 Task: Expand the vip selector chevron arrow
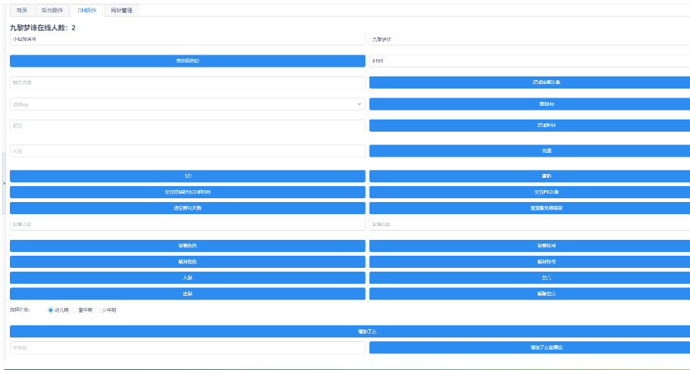pos(359,104)
